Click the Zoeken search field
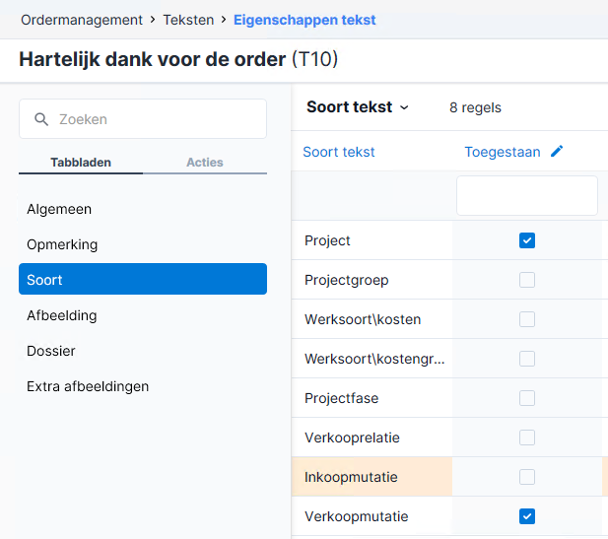Screen dimensions: 608x539 (x=143, y=119)
